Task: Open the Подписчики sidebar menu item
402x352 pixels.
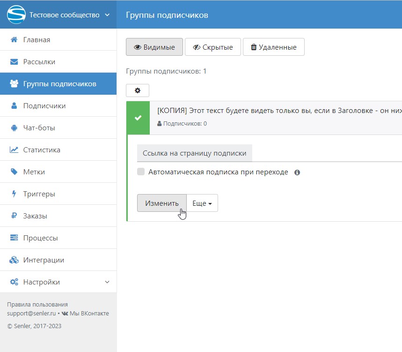Action: (44, 106)
